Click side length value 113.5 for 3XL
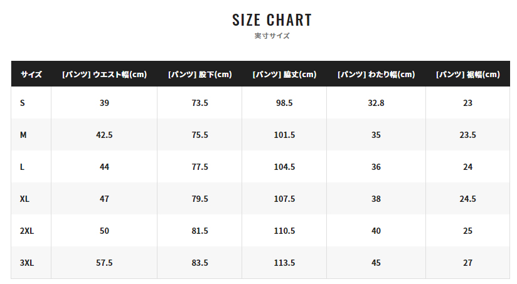This screenshot has width=517, height=284. coord(284,263)
